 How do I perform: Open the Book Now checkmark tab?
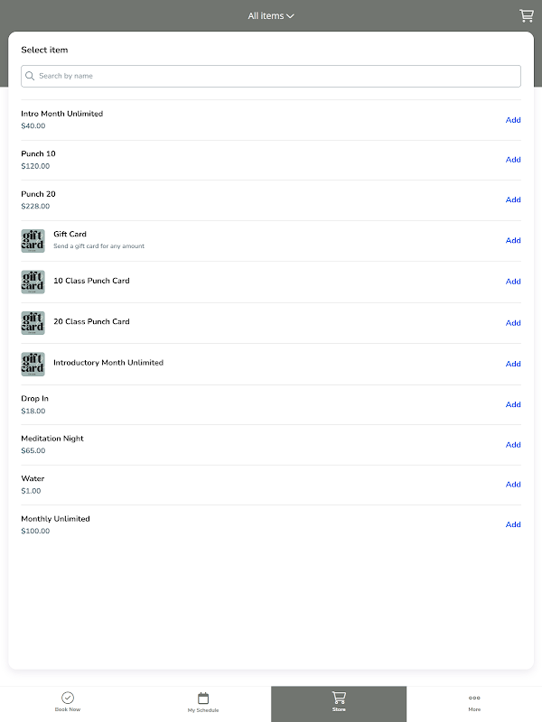click(68, 702)
